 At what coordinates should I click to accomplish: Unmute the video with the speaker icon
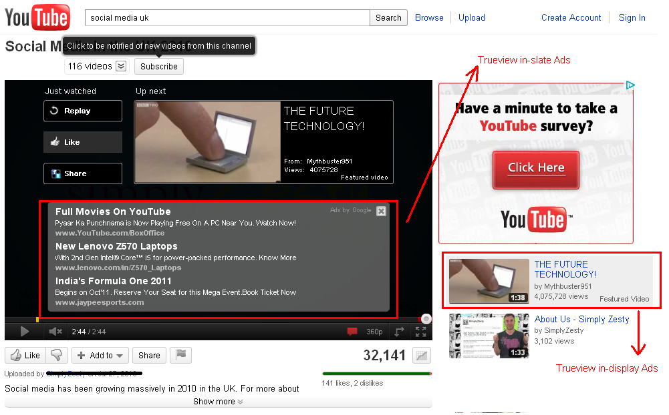click(55, 332)
